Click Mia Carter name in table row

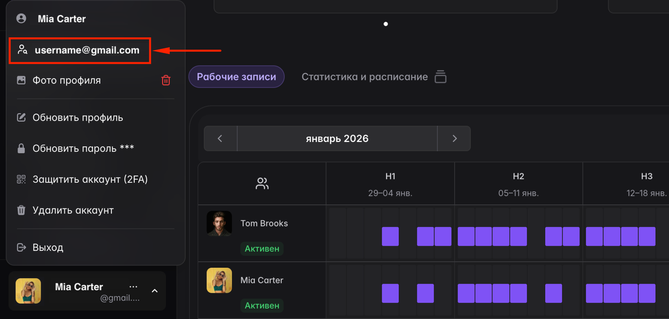click(262, 281)
